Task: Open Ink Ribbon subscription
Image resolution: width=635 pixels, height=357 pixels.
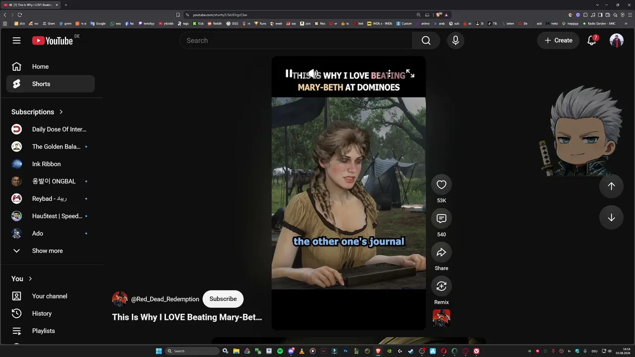Action: [x=50, y=164]
